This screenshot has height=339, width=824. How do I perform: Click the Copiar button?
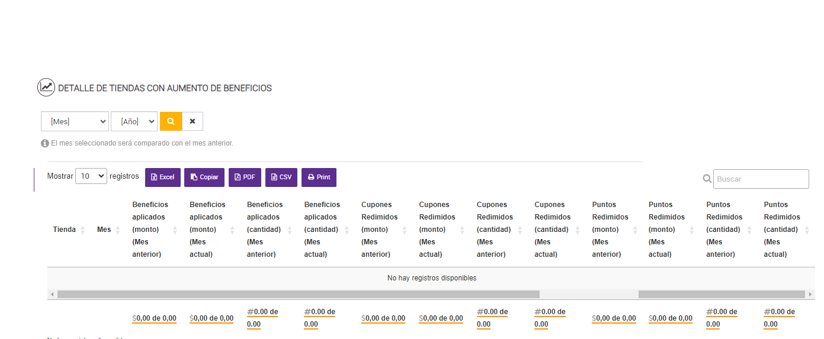pyautogui.click(x=204, y=177)
